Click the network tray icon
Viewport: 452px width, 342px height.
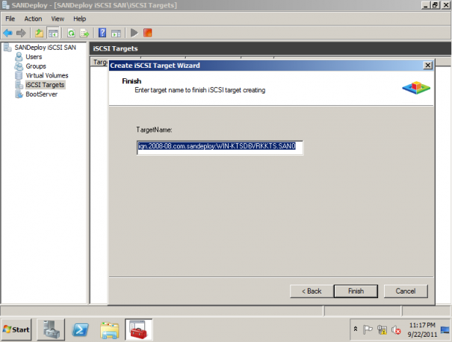[x=383, y=329]
